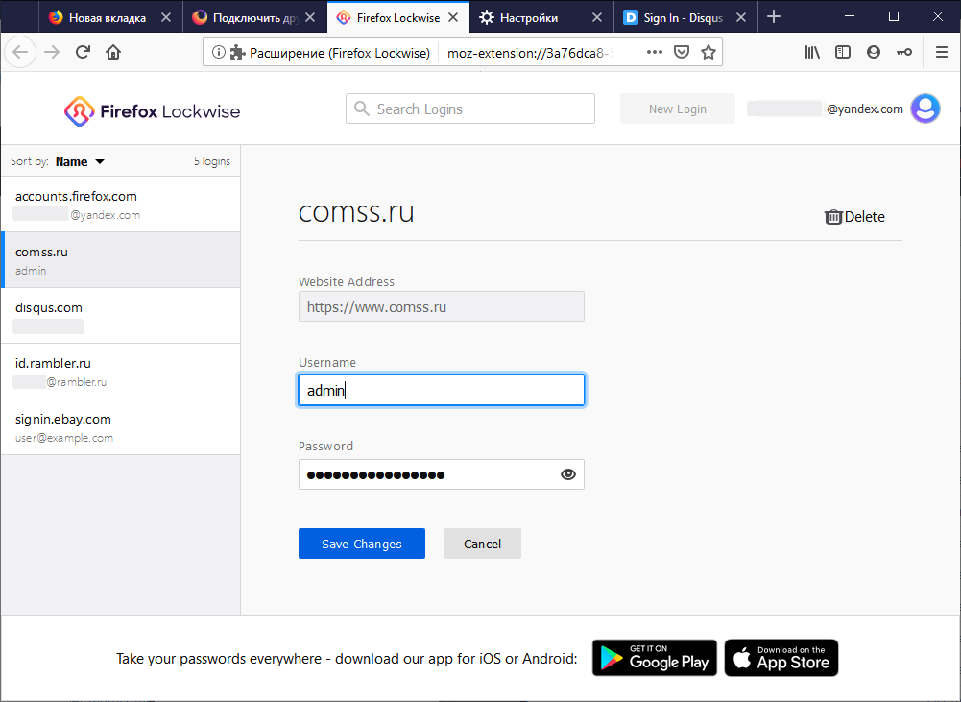Focus the Search Logins field
The height and width of the screenshot is (702, 961).
470,109
